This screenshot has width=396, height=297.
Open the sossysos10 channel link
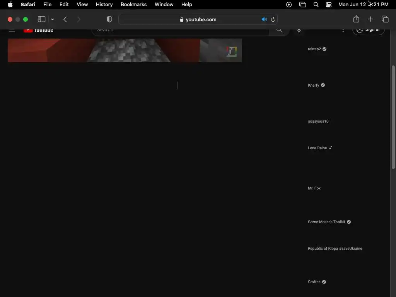(318, 121)
